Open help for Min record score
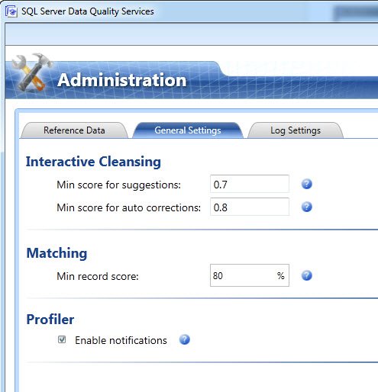 [x=307, y=275]
